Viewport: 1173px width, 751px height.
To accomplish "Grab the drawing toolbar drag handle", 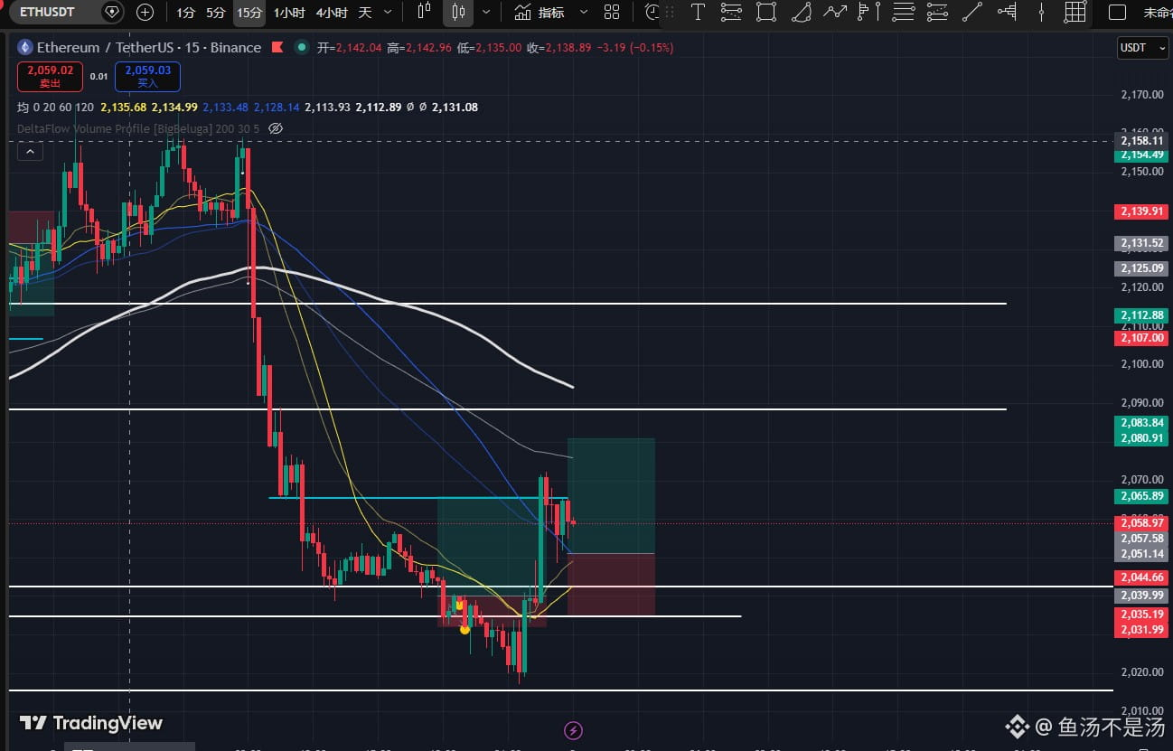I will click(x=670, y=13).
